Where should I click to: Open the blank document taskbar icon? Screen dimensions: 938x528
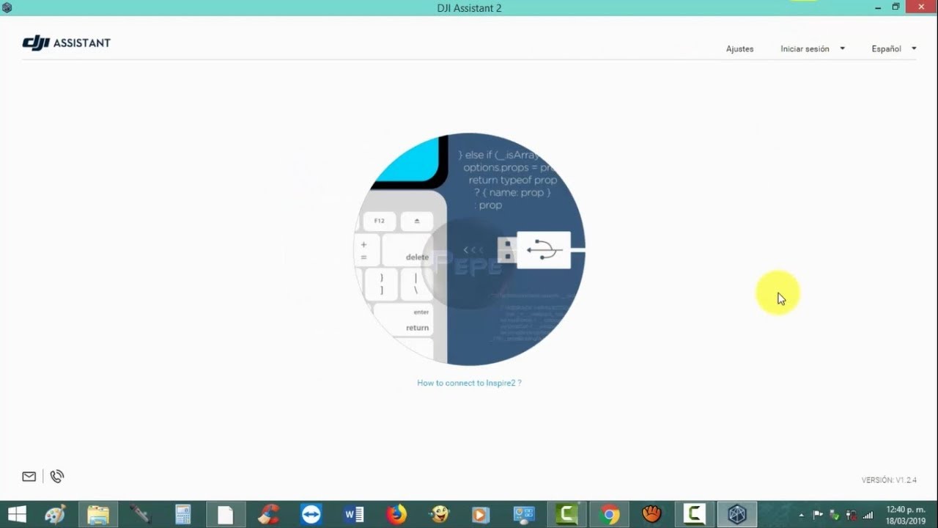[x=224, y=515]
